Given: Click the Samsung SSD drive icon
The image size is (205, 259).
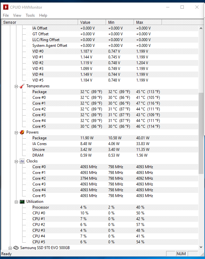Looking at the screenshot, I should point(16,248).
